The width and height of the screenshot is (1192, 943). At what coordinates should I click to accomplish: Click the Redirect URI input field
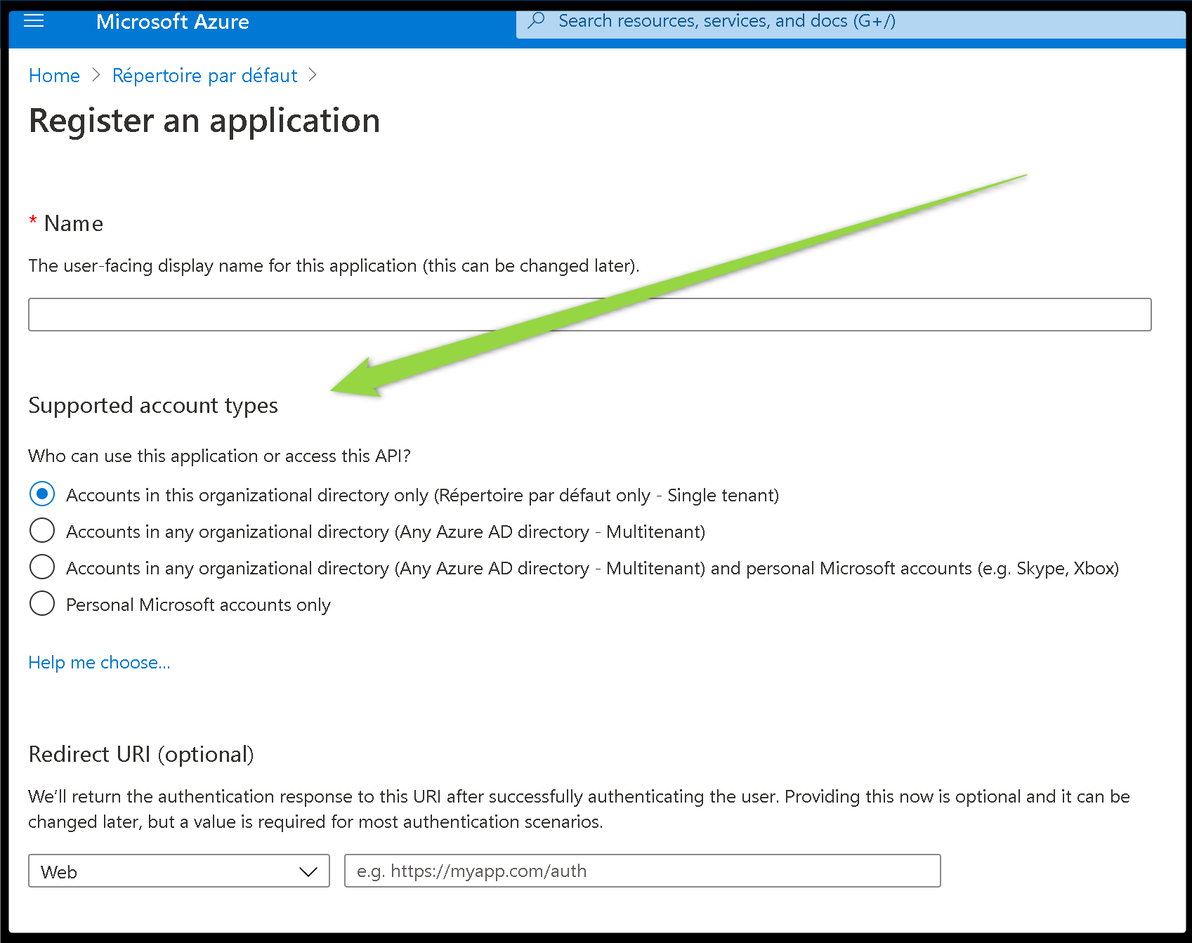point(643,871)
